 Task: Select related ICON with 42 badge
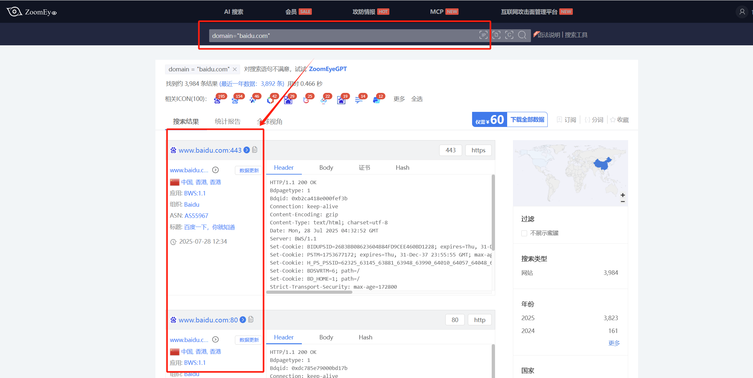(271, 100)
